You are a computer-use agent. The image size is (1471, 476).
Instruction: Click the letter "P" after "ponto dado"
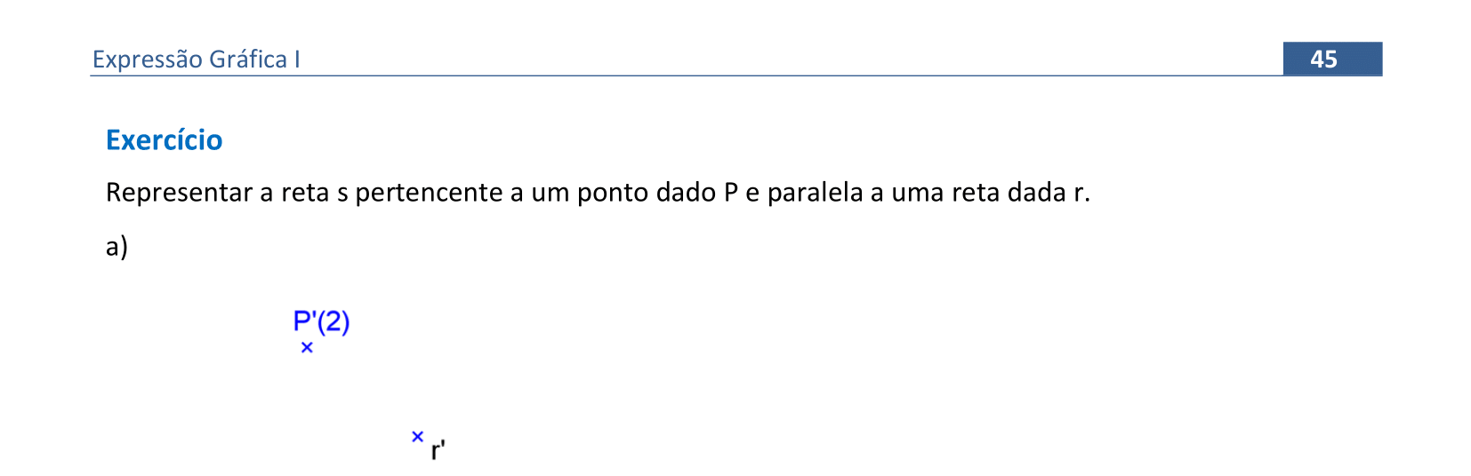pos(730,193)
